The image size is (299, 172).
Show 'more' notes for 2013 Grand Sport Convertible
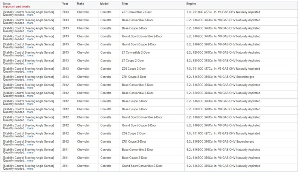tap(30, 39)
